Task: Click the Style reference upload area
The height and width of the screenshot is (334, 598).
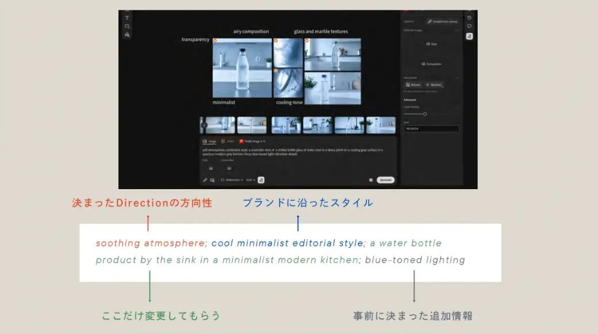Action: tap(431, 44)
